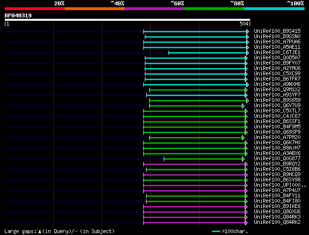The width and height of the screenshot is (309, 235).
Task: Click UniRef100_B4FI80 label
Action: [x=277, y=201]
